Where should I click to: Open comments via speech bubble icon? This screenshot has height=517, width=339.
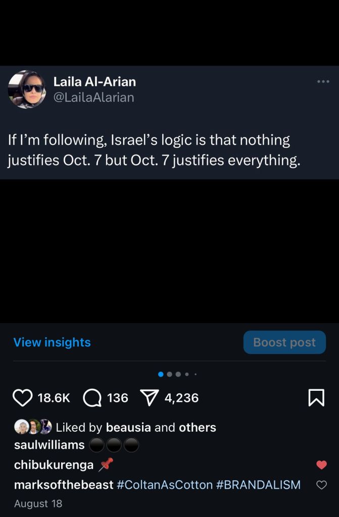tap(92, 398)
